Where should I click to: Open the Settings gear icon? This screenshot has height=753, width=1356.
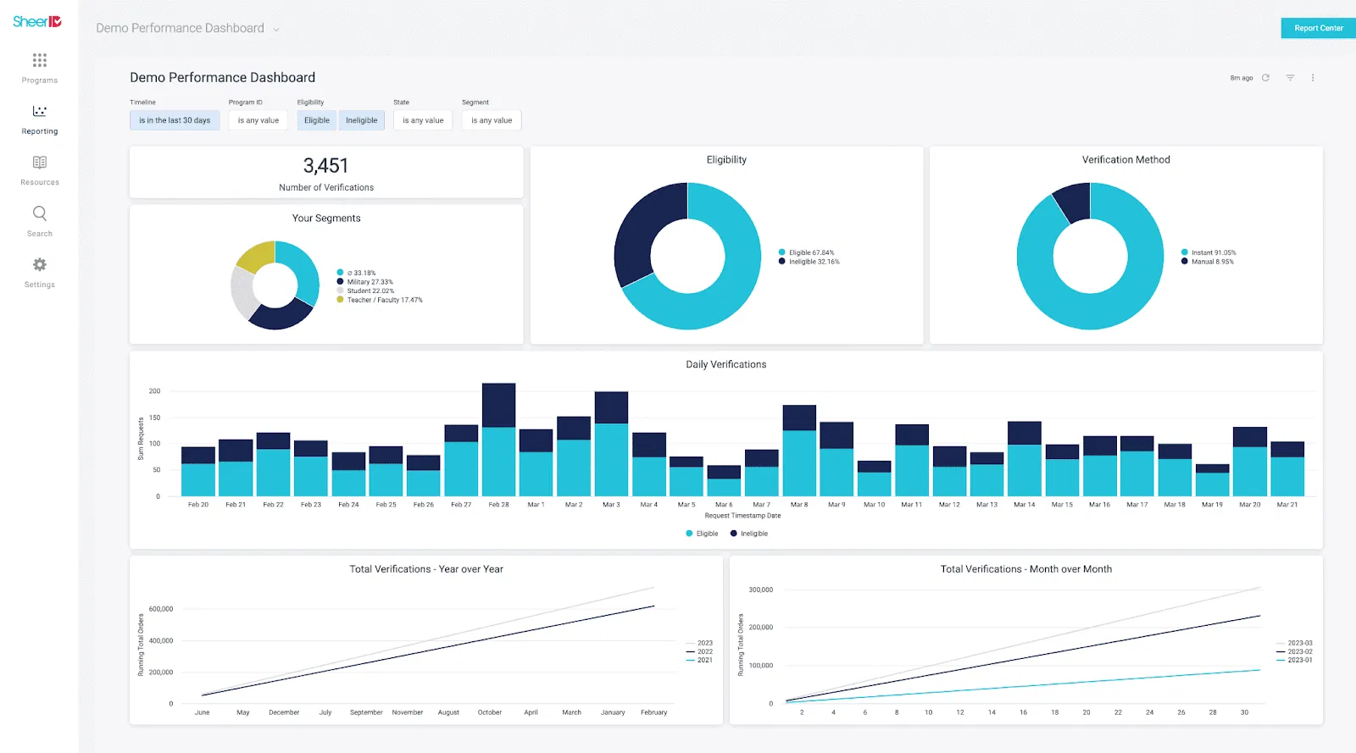click(40, 265)
